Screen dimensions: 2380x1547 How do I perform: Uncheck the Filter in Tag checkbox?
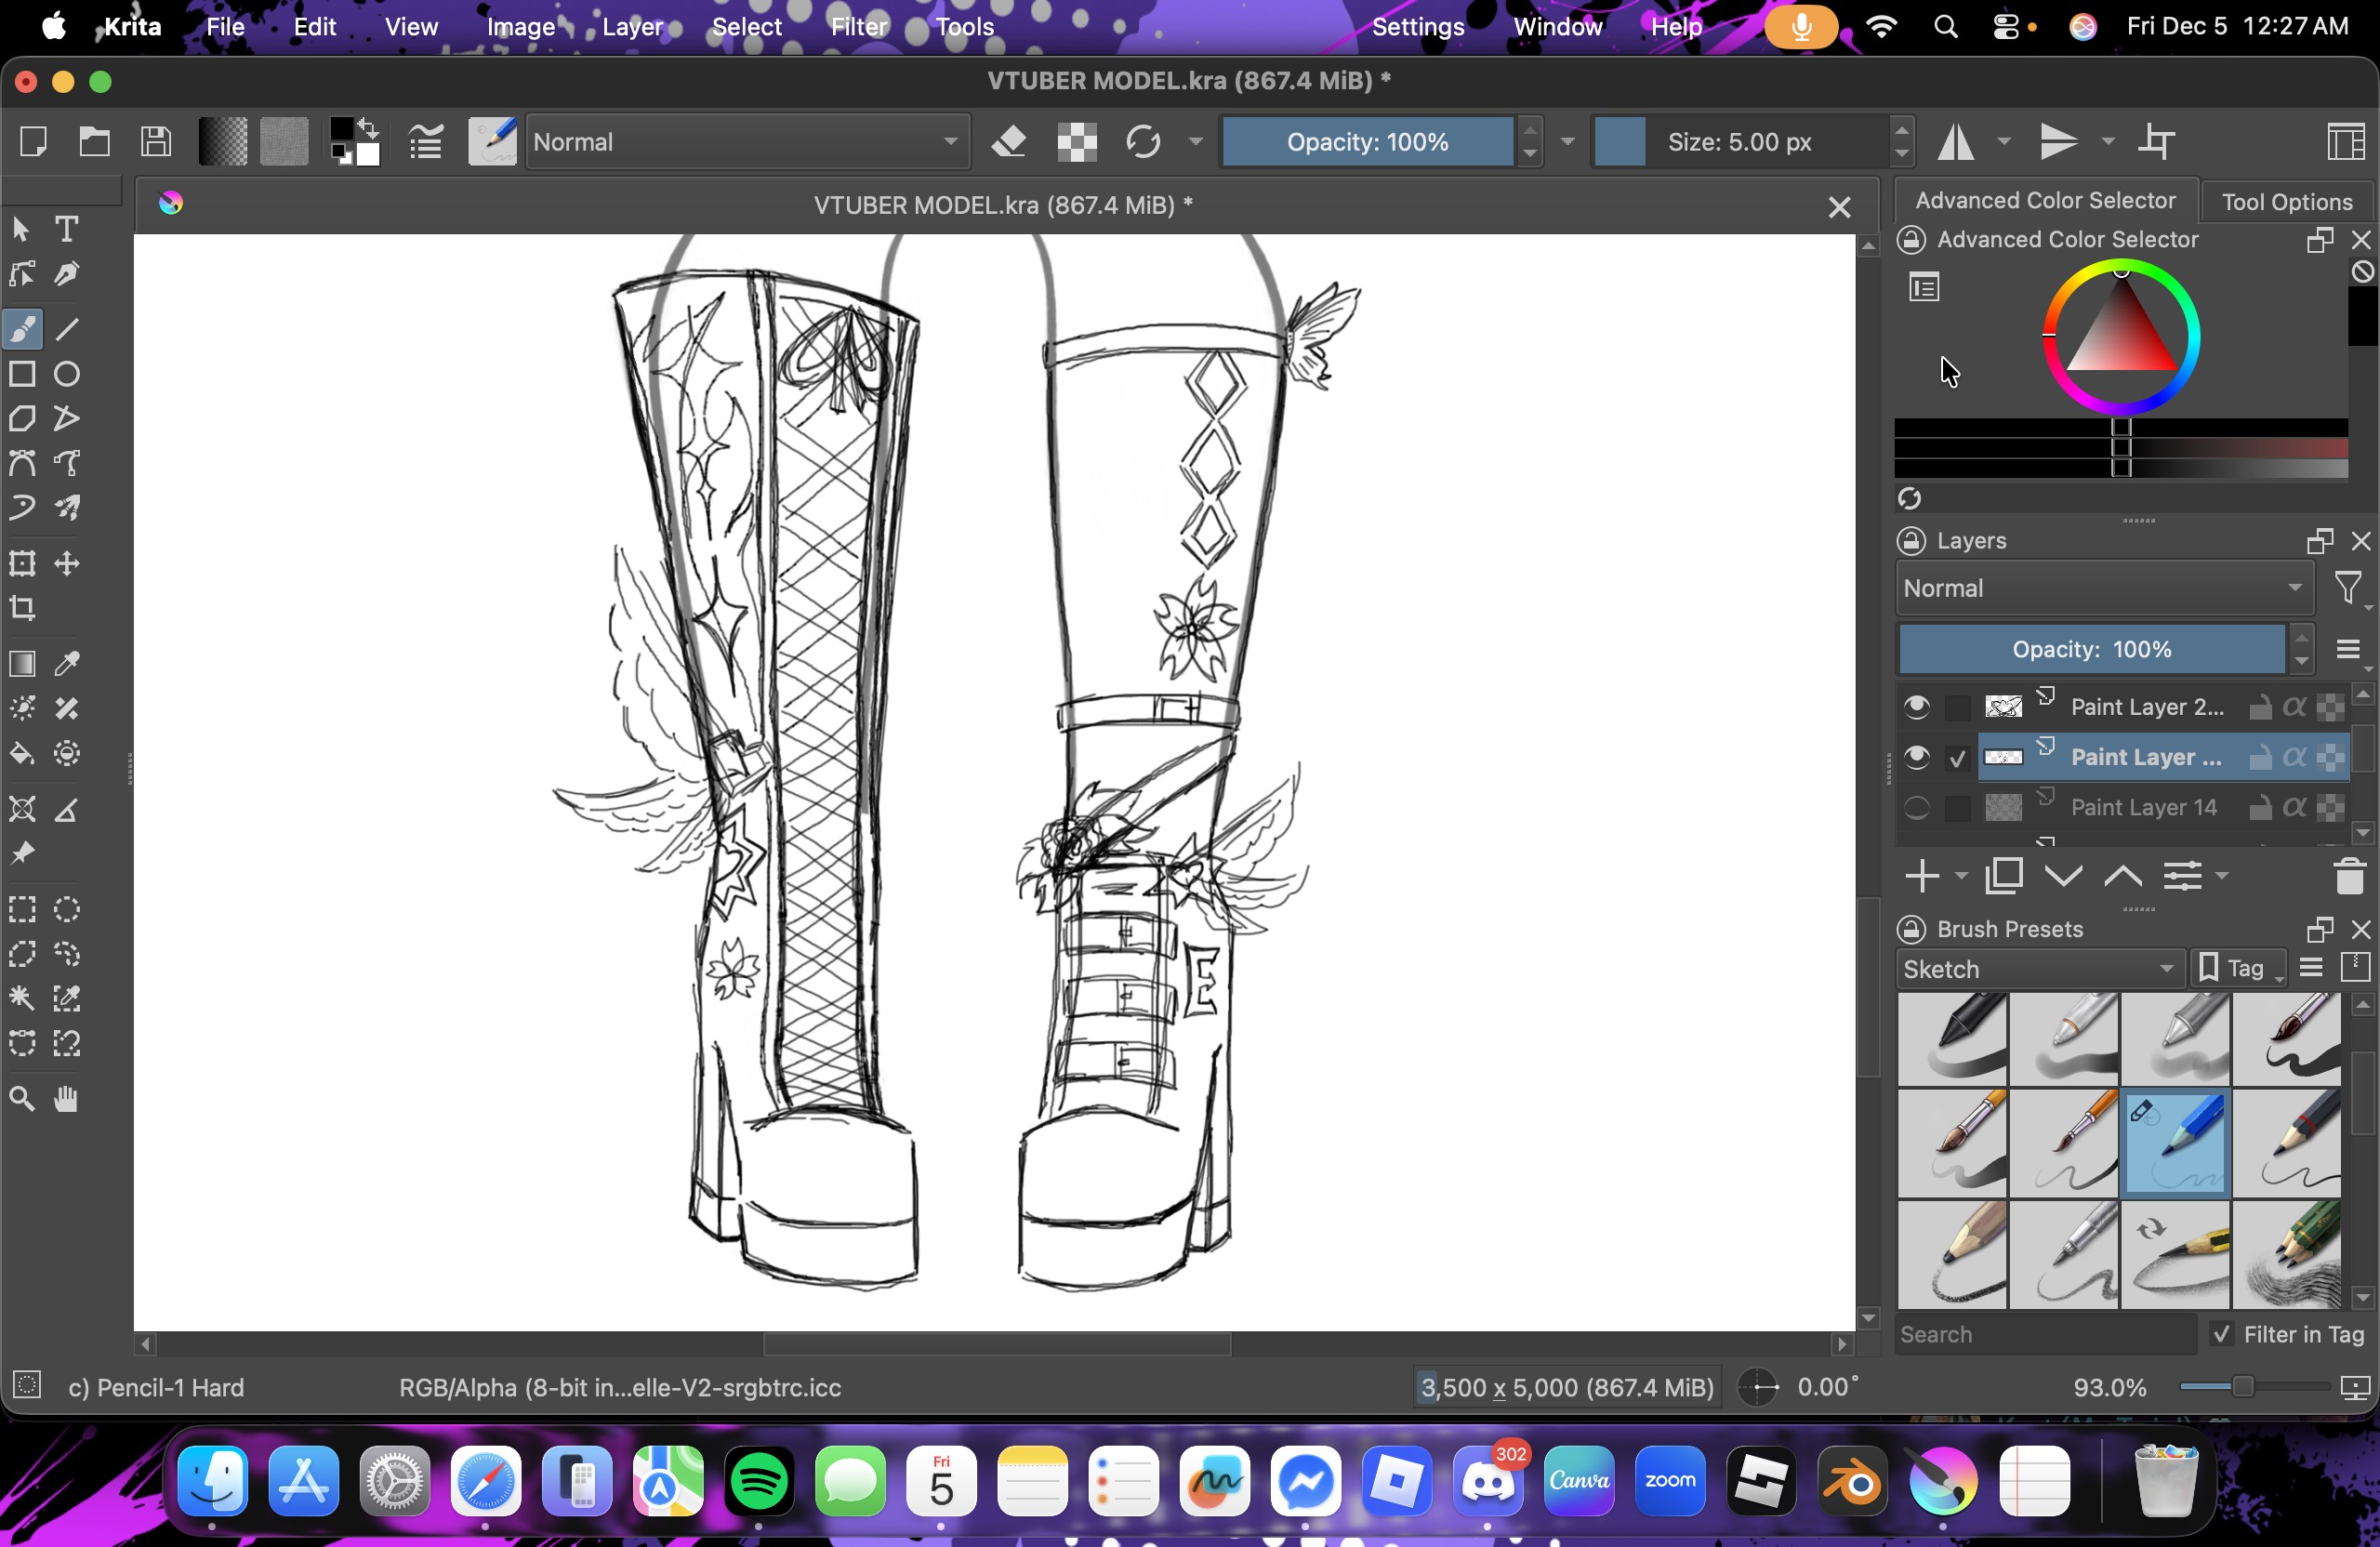coord(2222,1334)
